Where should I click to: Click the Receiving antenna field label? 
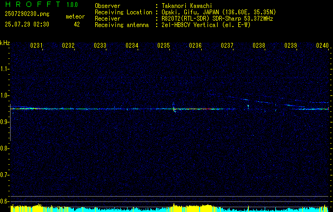pyautogui.click(x=122, y=25)
